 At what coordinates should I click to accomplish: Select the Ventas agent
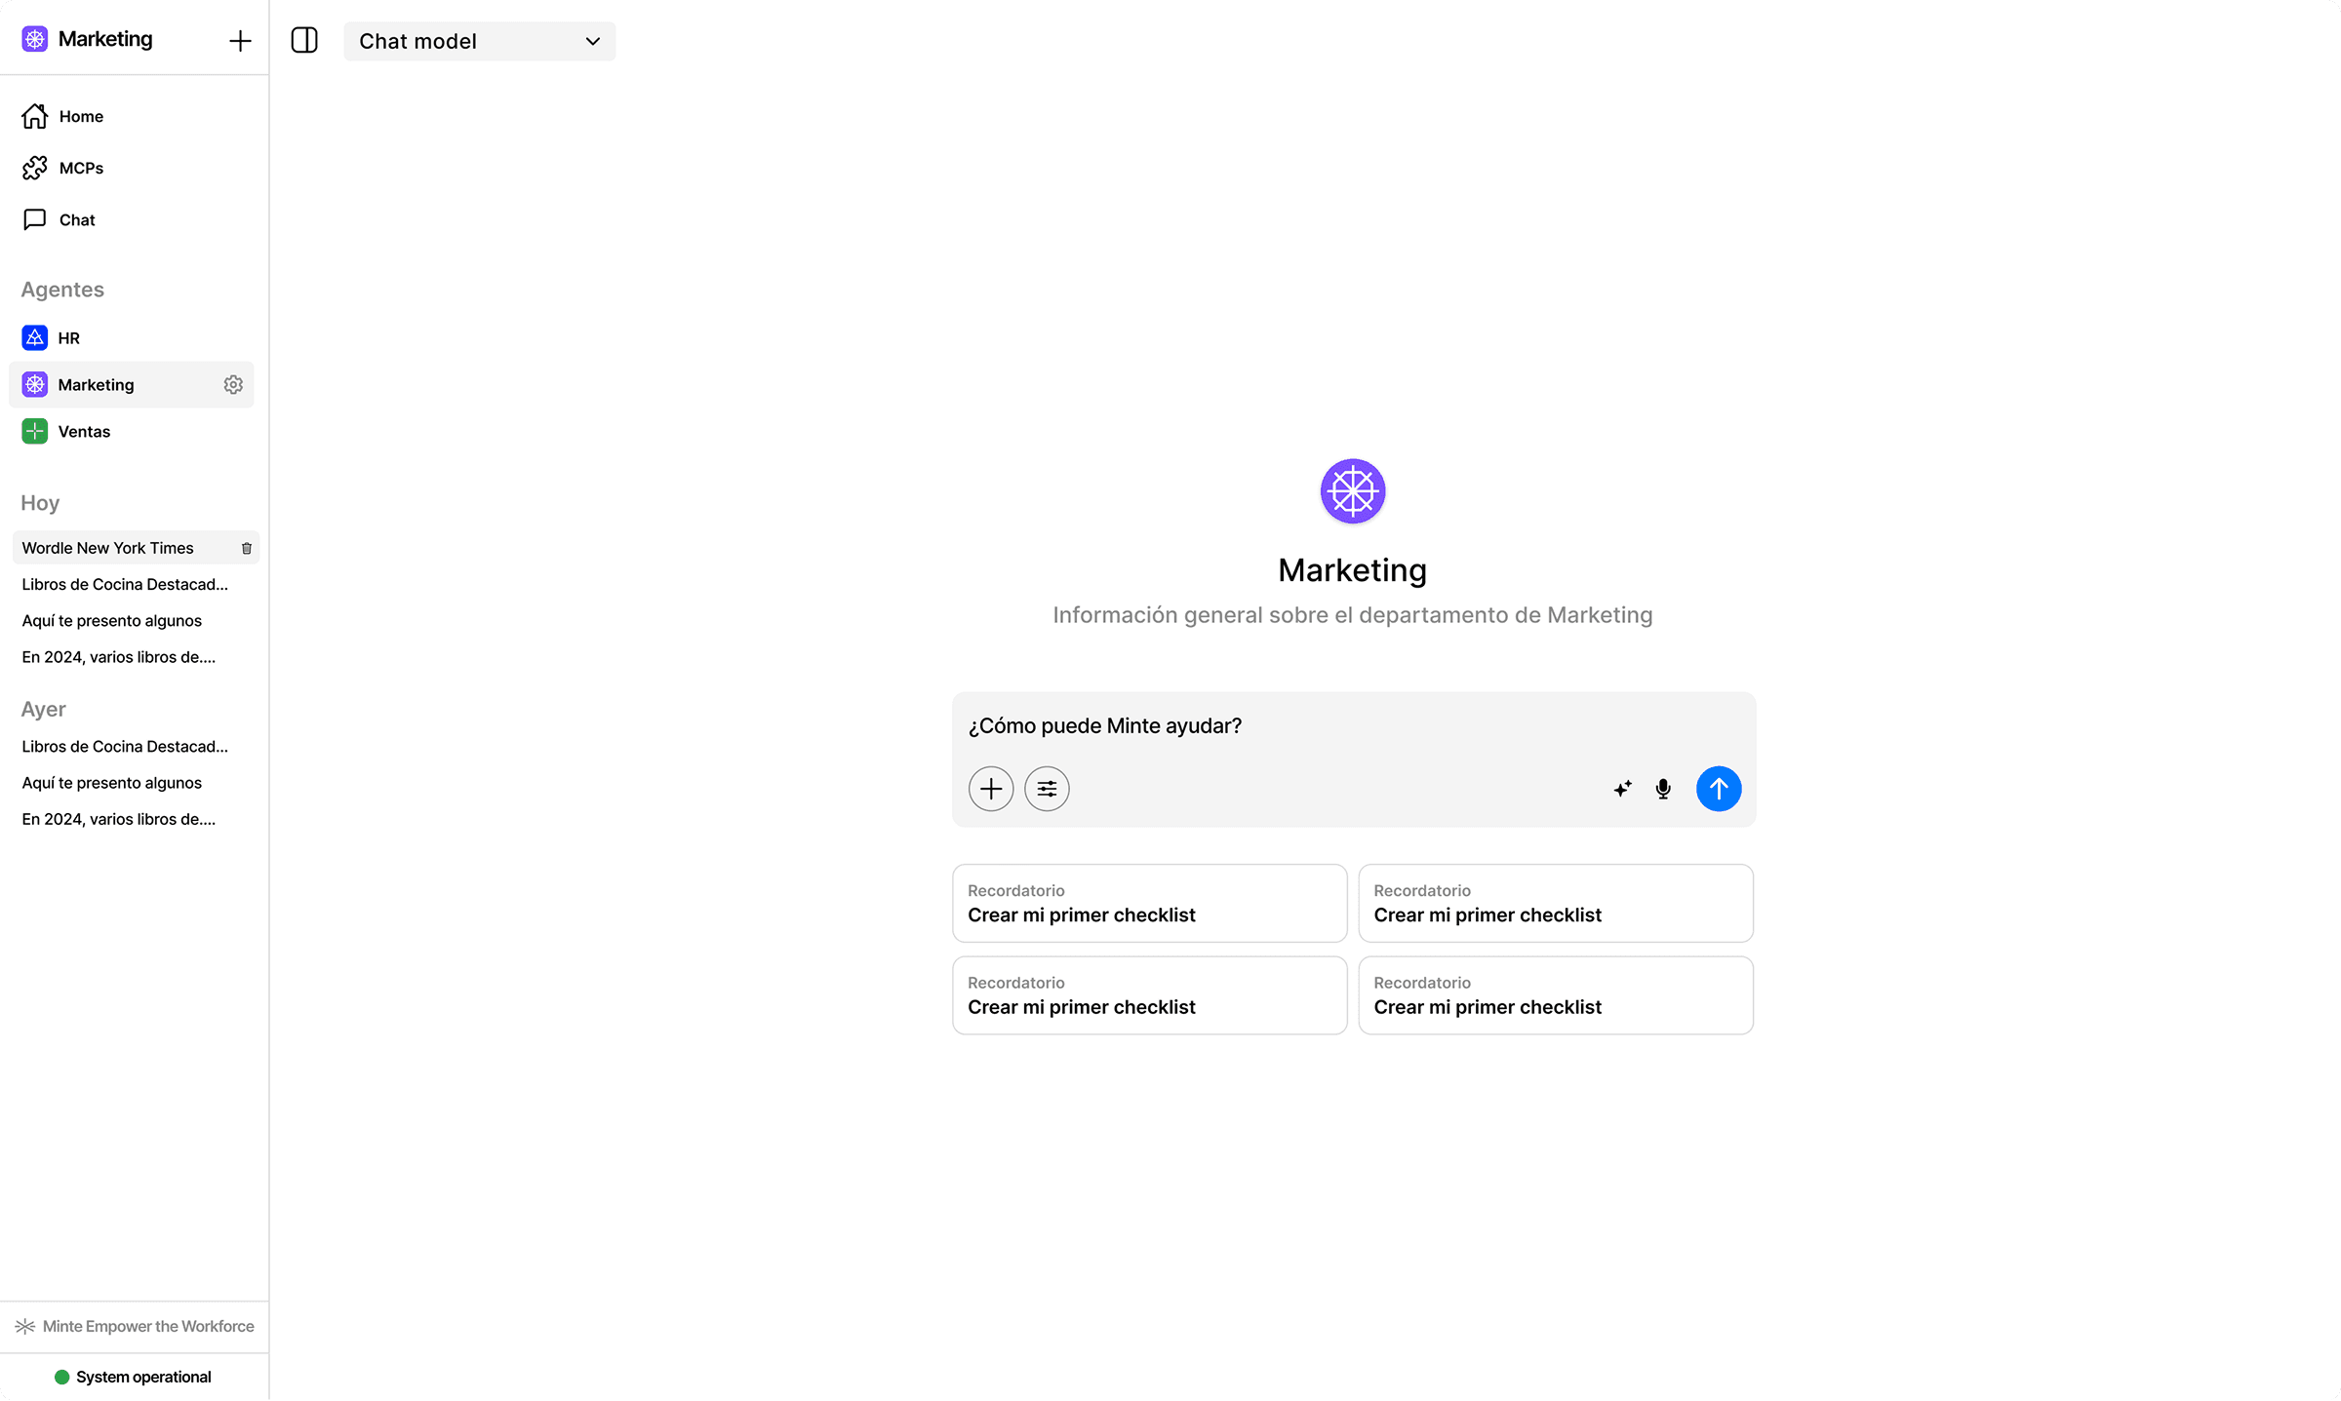coord(84,431)
